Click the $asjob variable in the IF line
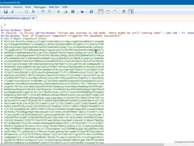 pos(12,33)
